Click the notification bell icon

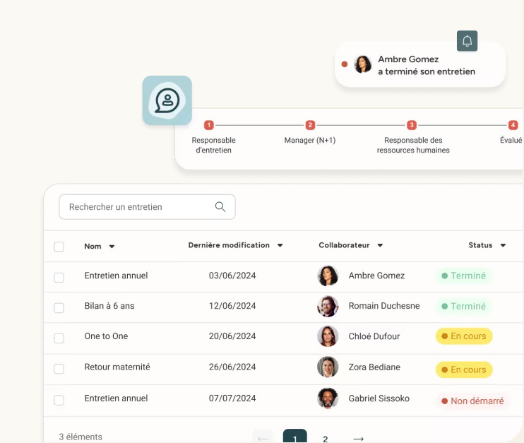[467, 41]
